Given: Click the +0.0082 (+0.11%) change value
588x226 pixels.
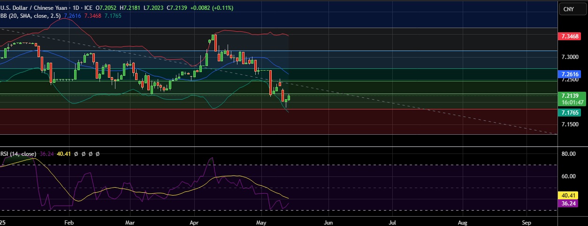Looking at the screenshot, I should tap(211, 8).
